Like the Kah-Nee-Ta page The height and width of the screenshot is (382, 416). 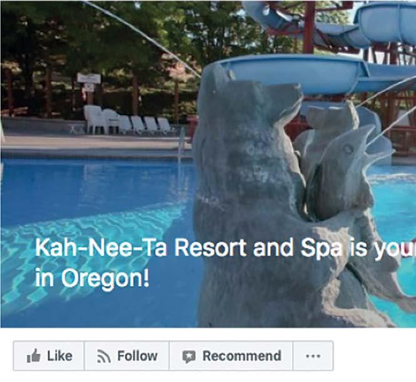[49, 356]
